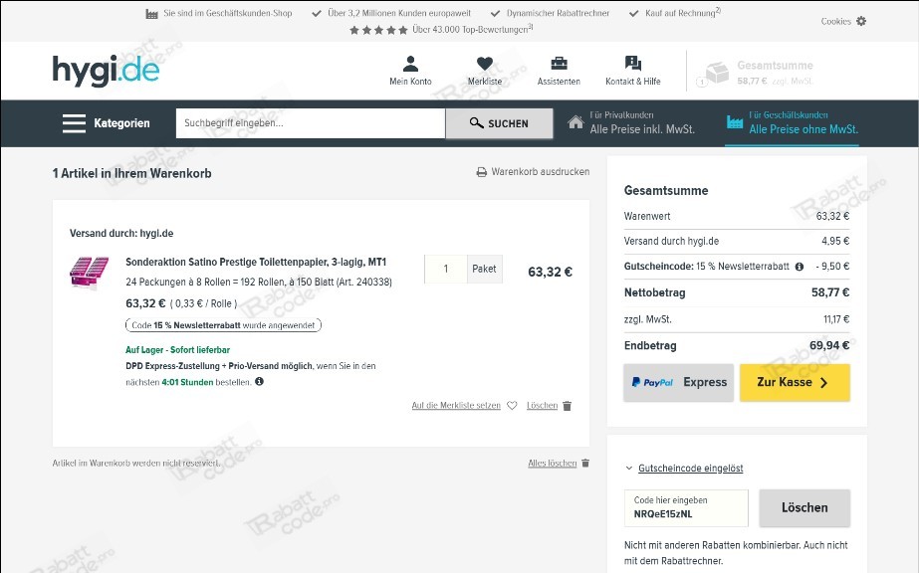Pay with PayPal Express button
This screenshot has height=573, width=919.
point(679,383)
